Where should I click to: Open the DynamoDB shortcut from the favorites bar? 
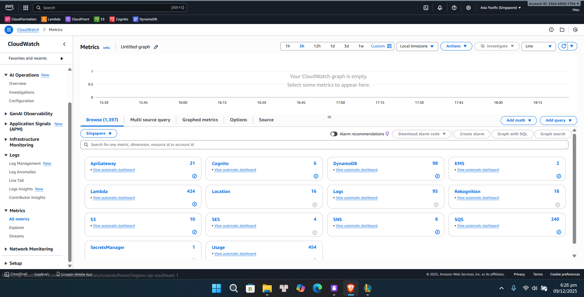pos(145,19)
